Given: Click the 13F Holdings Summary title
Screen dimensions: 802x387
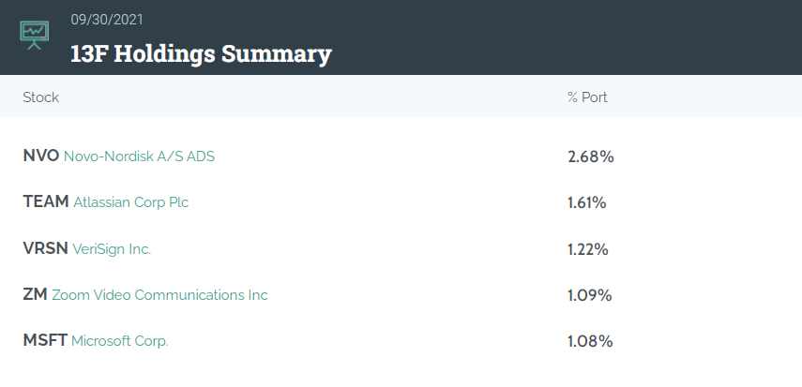Looking at the screenshot, I should [201, 53].
